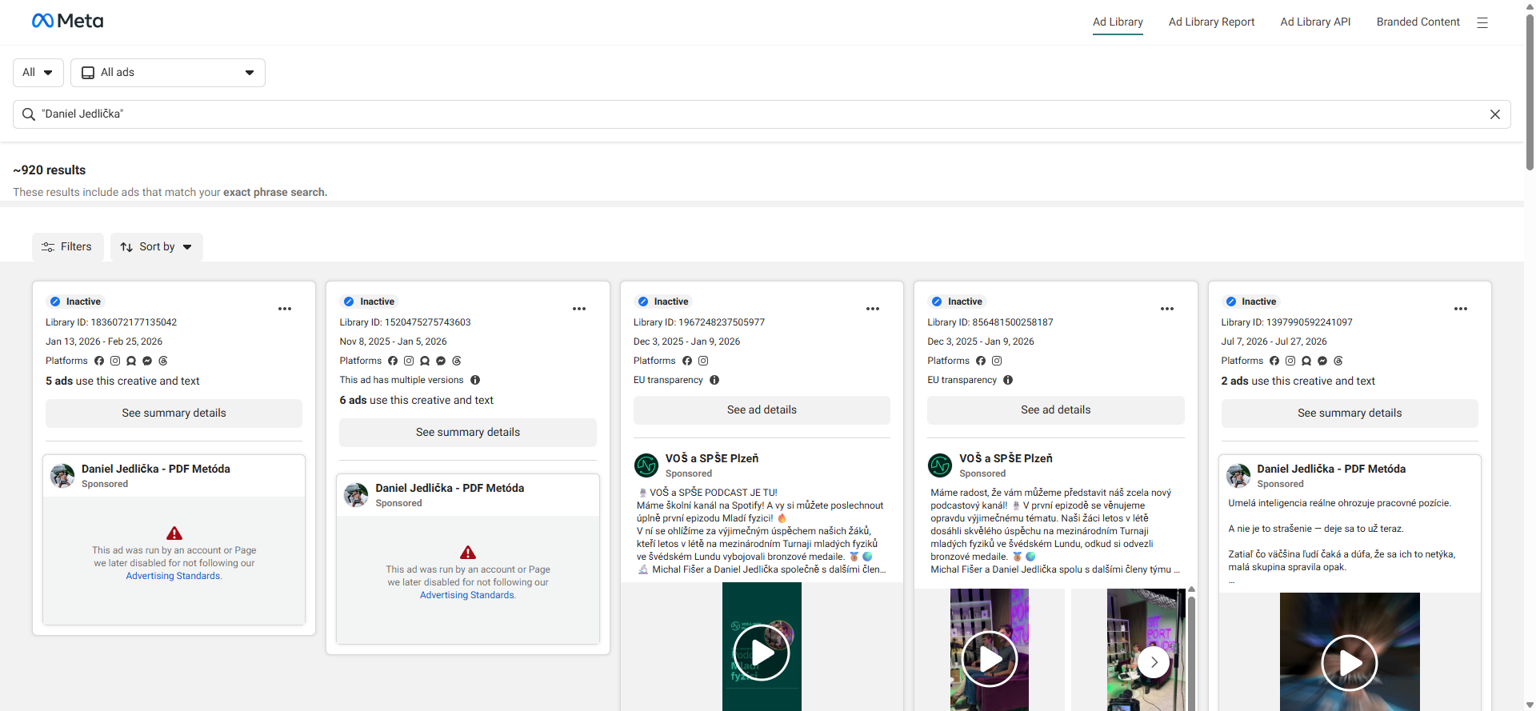Click the Meta logo
This screenshot has height=711, width=1536.
[67, 21]
